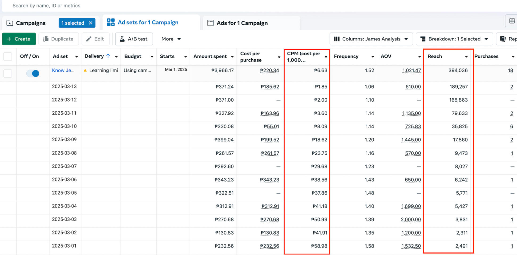Toggle the Know Je... ad set off
This screenshot has height=255, width=517.
click(33, 73)
